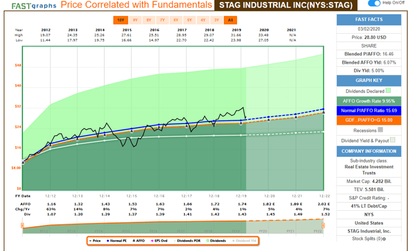Click "Real Estate Investment Trusts" sub-industry
The width and height of the screenshot is (408, 251).
click(368, 170)
